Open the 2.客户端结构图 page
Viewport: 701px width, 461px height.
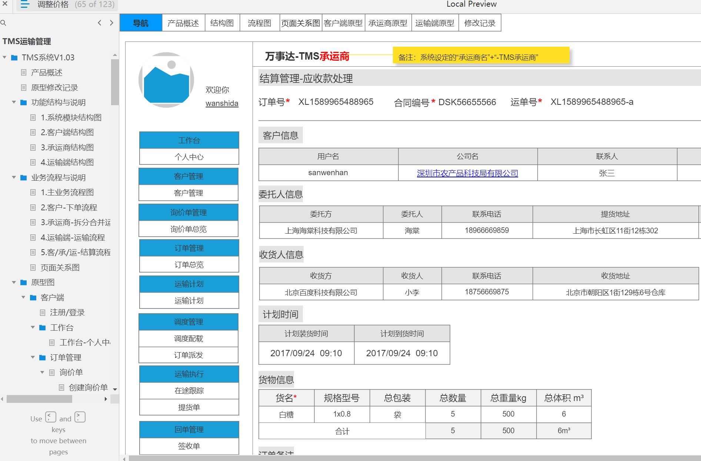coord(67,132)
